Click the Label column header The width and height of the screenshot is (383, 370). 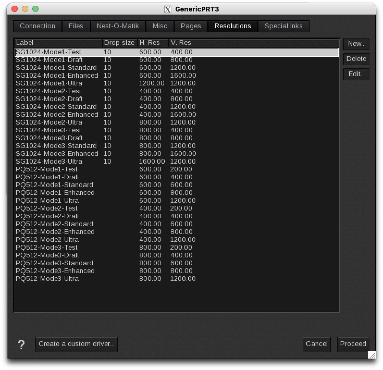click(58, 43)
